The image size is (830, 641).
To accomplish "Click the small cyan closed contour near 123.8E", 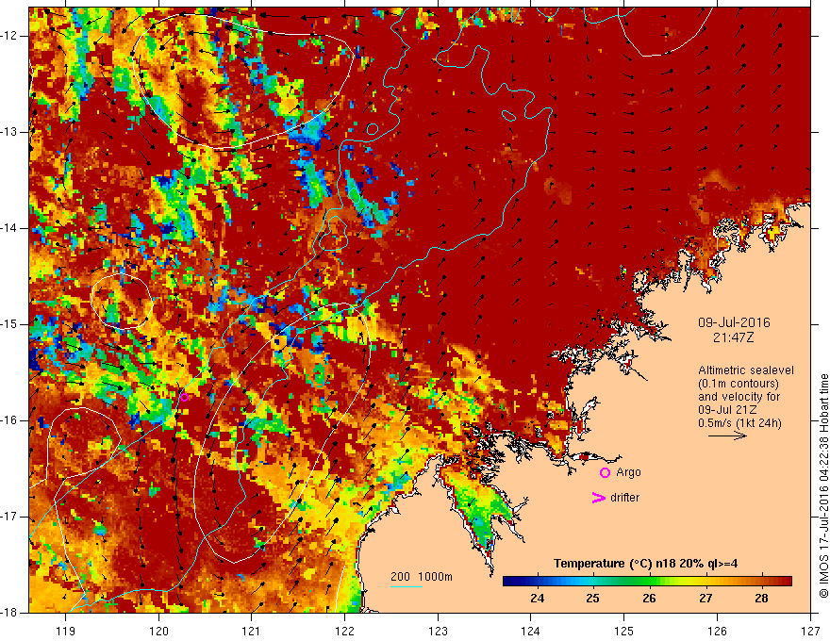I will [508, 115].
